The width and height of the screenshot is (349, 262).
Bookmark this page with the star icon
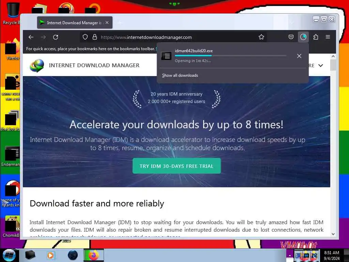[261, 37]
